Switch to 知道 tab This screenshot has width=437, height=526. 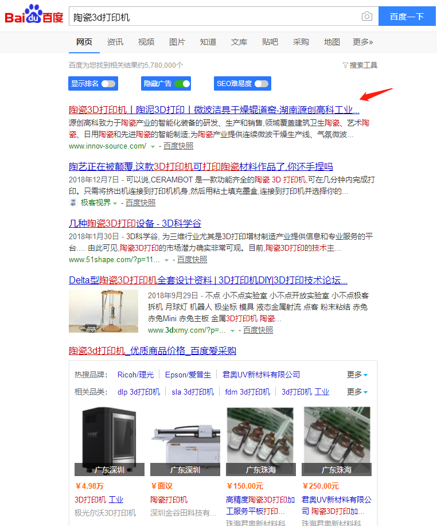[208, 42]
